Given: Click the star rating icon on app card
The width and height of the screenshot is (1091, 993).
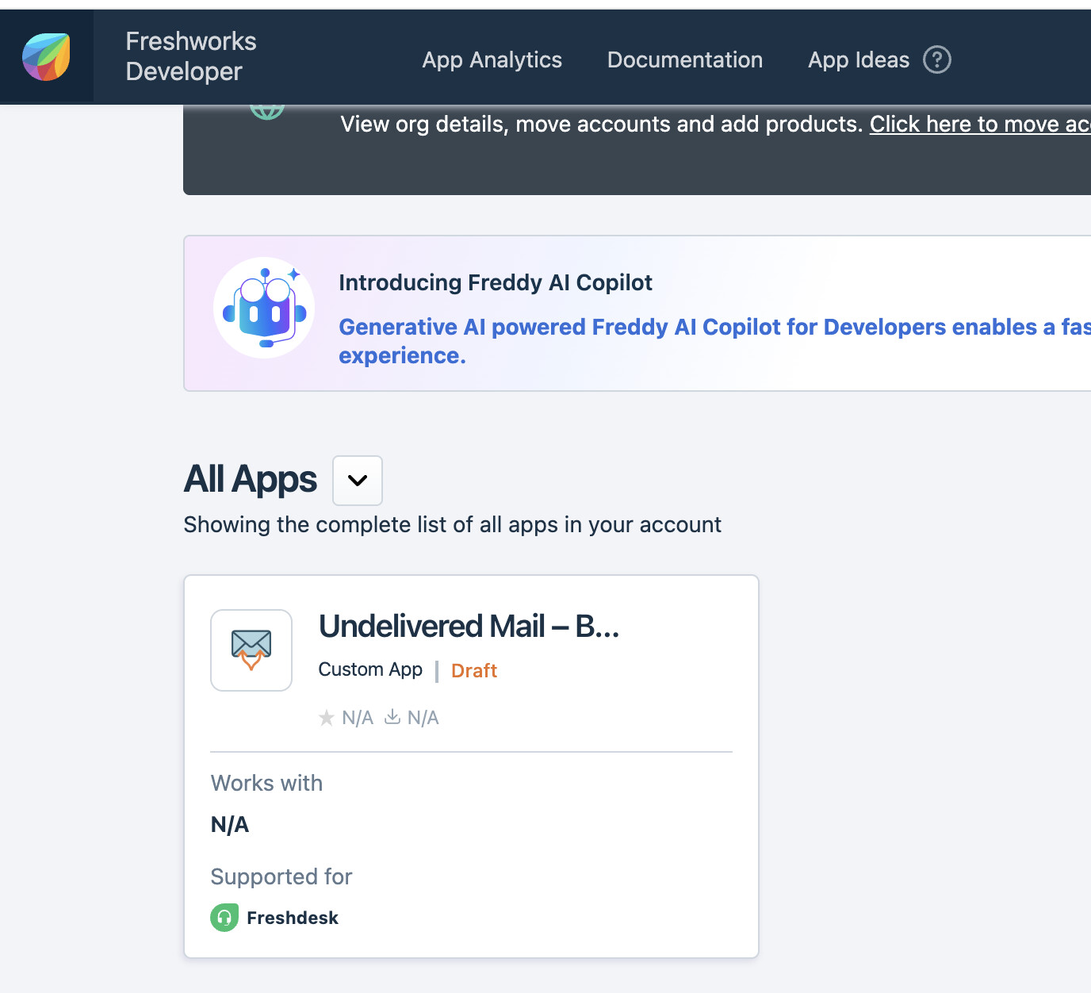Looking at the screenshot, I should pyautogui.click(x=326, y=718).
